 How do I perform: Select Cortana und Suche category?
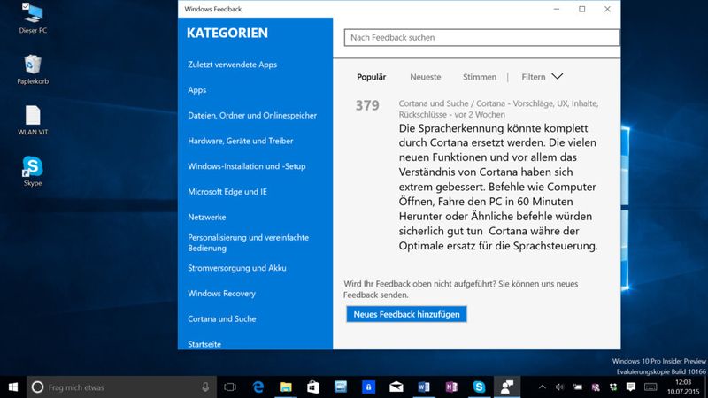(x=222, y=318)
